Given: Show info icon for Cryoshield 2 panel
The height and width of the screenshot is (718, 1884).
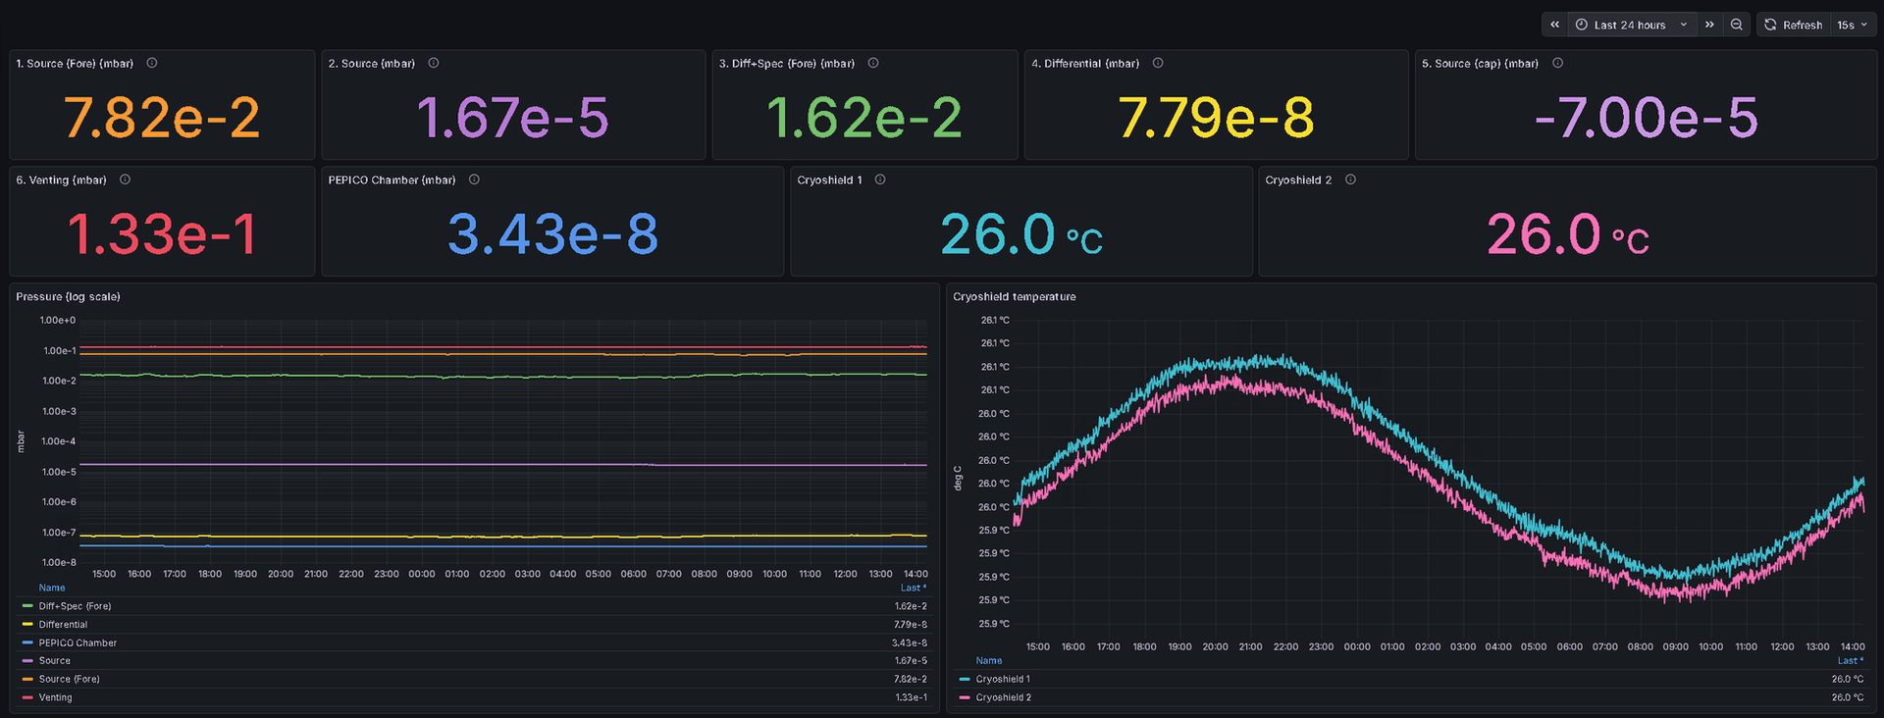Looking at the screenshot, I should coord(1350,179).
